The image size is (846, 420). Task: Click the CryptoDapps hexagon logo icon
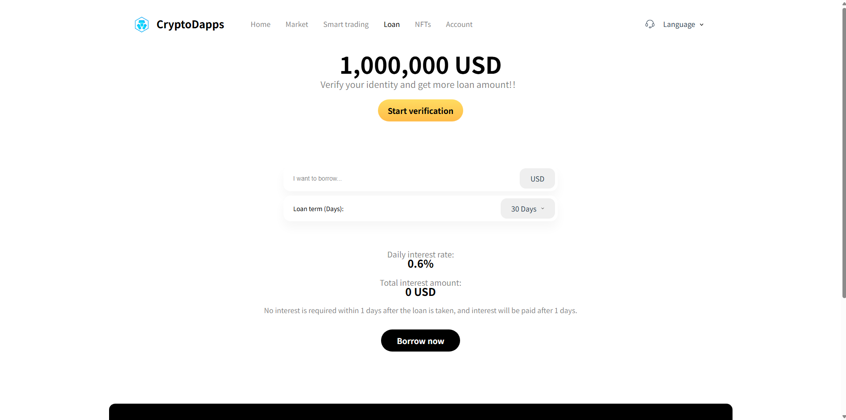click(142, 25)
